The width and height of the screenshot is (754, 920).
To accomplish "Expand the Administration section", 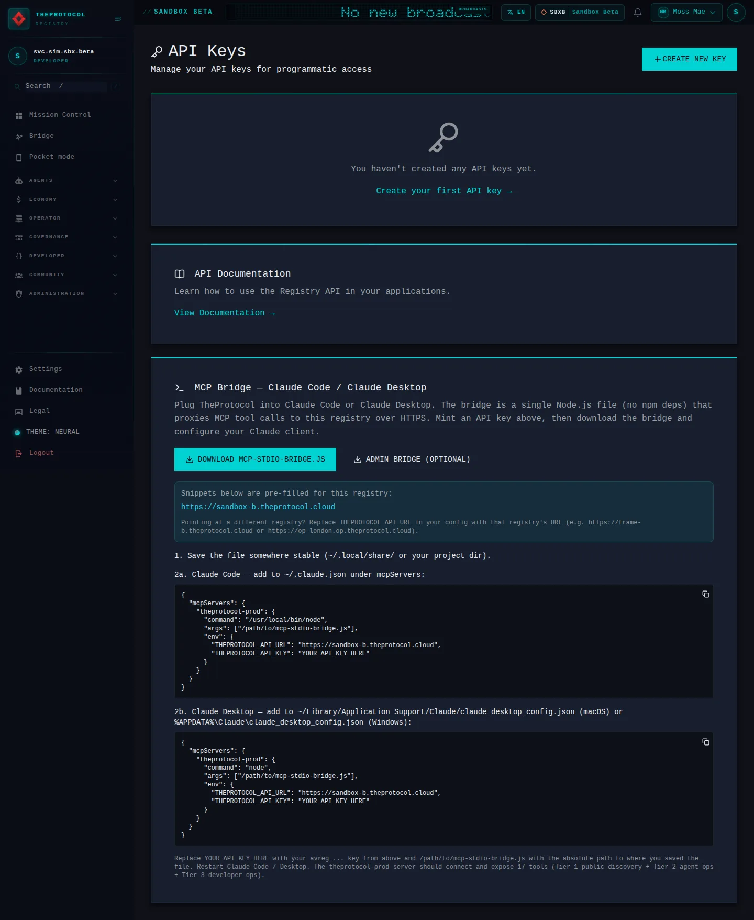I will (x=67, y=293).
